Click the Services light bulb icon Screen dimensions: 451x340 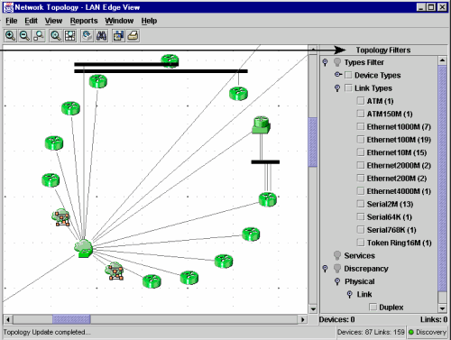[337, 255]
